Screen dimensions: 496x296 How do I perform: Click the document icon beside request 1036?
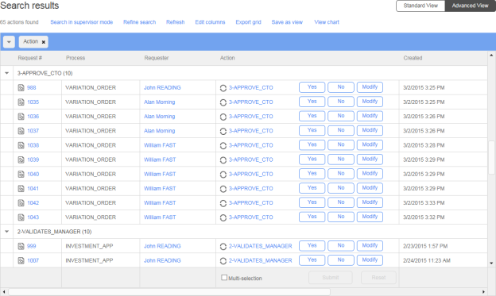point(21,117)
